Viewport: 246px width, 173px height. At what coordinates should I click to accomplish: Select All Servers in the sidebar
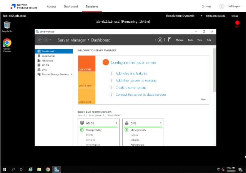pos(47,60)
